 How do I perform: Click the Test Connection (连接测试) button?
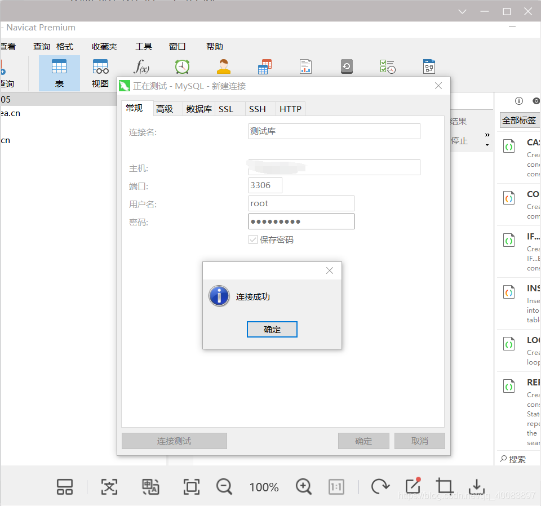pos(174,441)
